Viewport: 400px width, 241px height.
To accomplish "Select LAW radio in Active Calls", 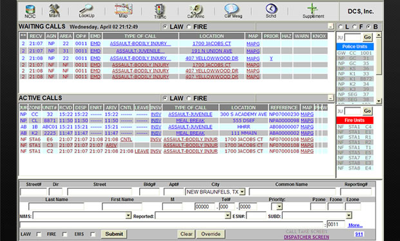I will (165, 98).
